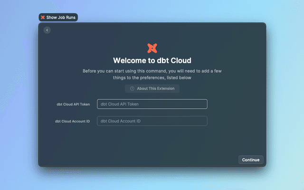This screenshot has width=304, height=190.
Task: Focus the dbt Cloud API Token field
Action: pyautogui.click(x=152, y=104)
